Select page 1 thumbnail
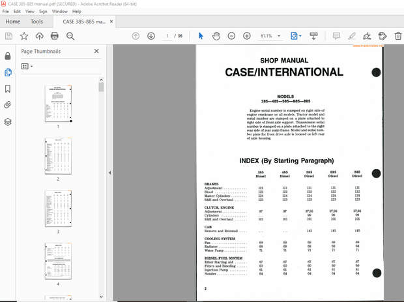The height and width of the screenshot is (302, 404). pyautogui.click(x=58, y=104)
